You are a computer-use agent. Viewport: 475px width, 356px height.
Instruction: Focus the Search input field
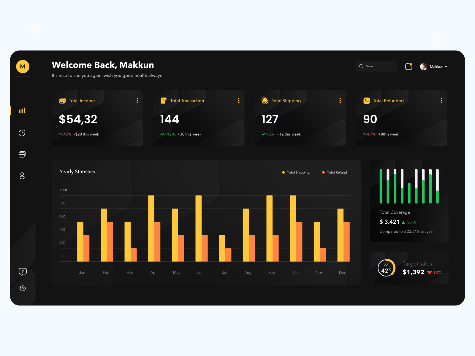point(376,66)
